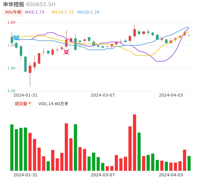
Task: Click the 1.20 price axis label
Action: coord(11,91)
